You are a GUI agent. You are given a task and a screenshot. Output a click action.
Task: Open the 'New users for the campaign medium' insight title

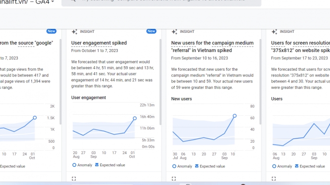tap(212, 47)
